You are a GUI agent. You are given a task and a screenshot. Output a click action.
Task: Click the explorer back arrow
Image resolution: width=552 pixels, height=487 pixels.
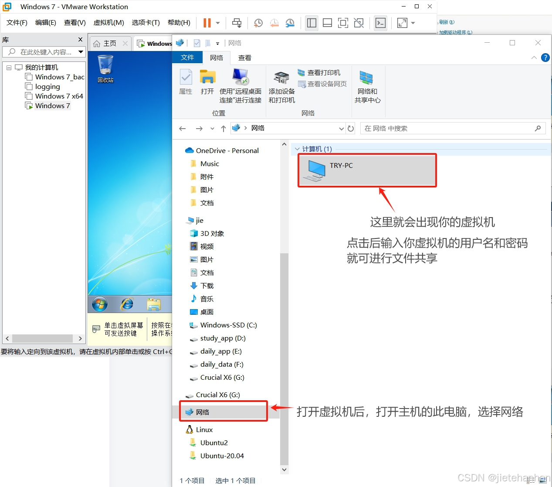click(183, 128)
